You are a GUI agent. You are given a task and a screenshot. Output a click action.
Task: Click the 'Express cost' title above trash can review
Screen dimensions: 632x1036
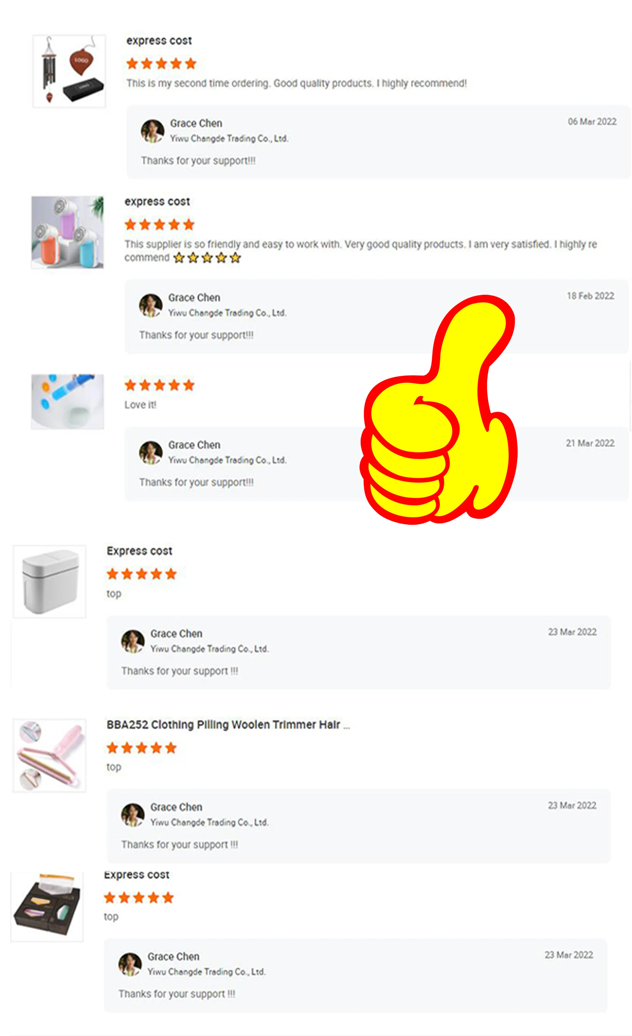click(140, 551)
